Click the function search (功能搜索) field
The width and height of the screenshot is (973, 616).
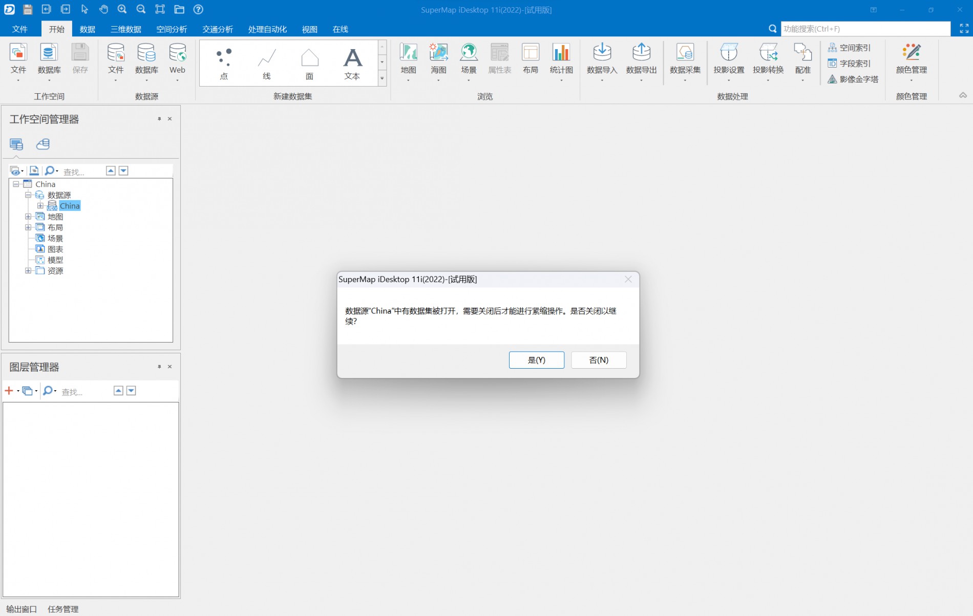(x=865, y=29)
